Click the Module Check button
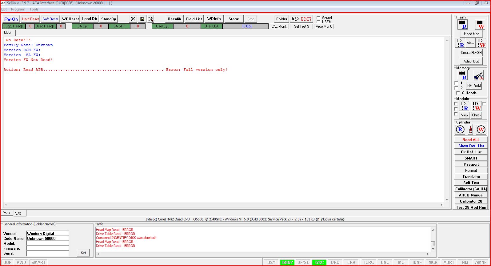The image size is (491, 266). (x=477, y=115)
